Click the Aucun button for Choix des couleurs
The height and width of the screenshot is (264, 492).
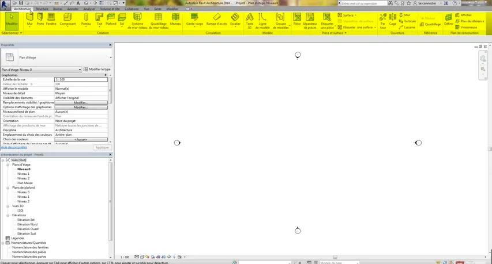(81, 140)
